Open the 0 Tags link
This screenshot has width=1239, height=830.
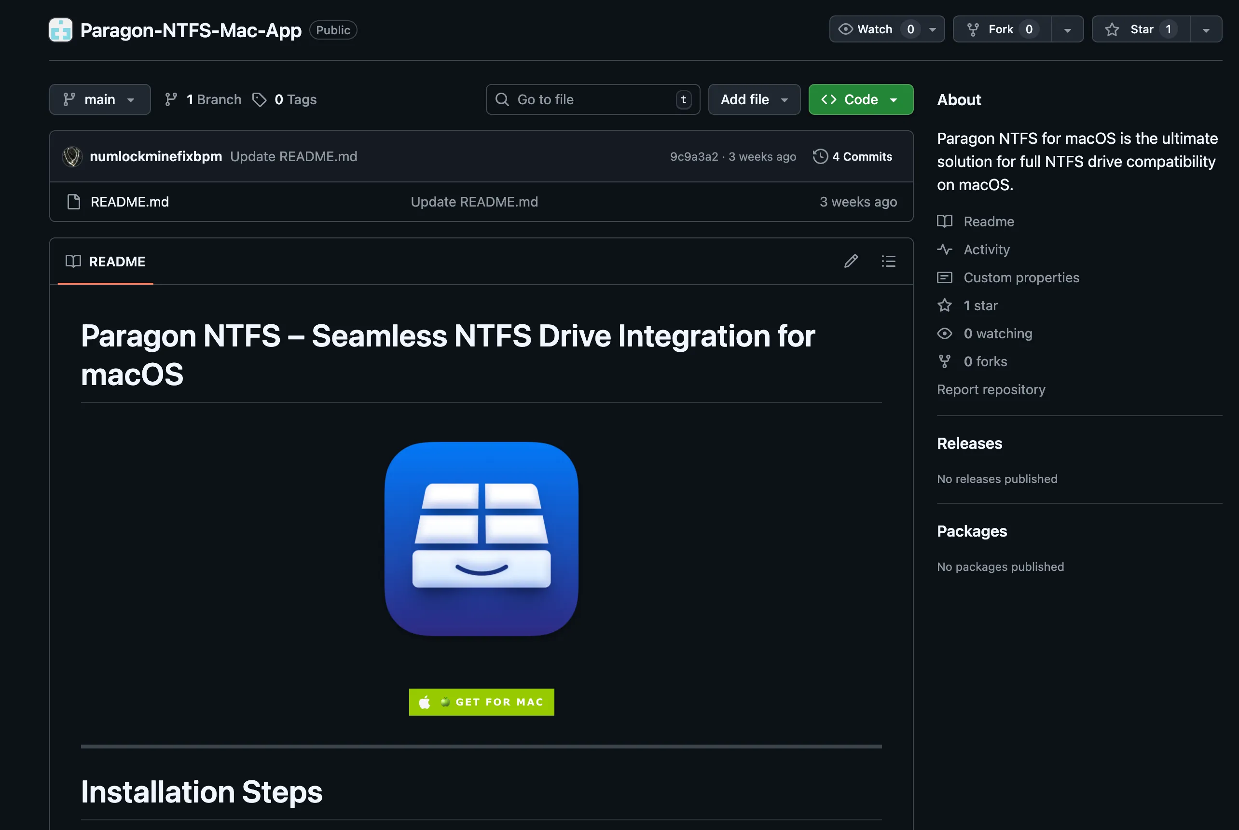tap(285, 99)
